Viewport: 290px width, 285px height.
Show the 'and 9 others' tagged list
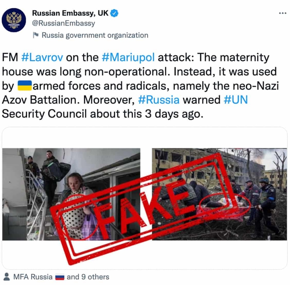88,277
